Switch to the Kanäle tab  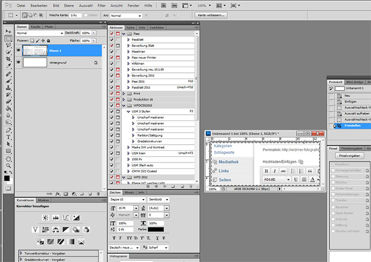click(x=36, y=26)
